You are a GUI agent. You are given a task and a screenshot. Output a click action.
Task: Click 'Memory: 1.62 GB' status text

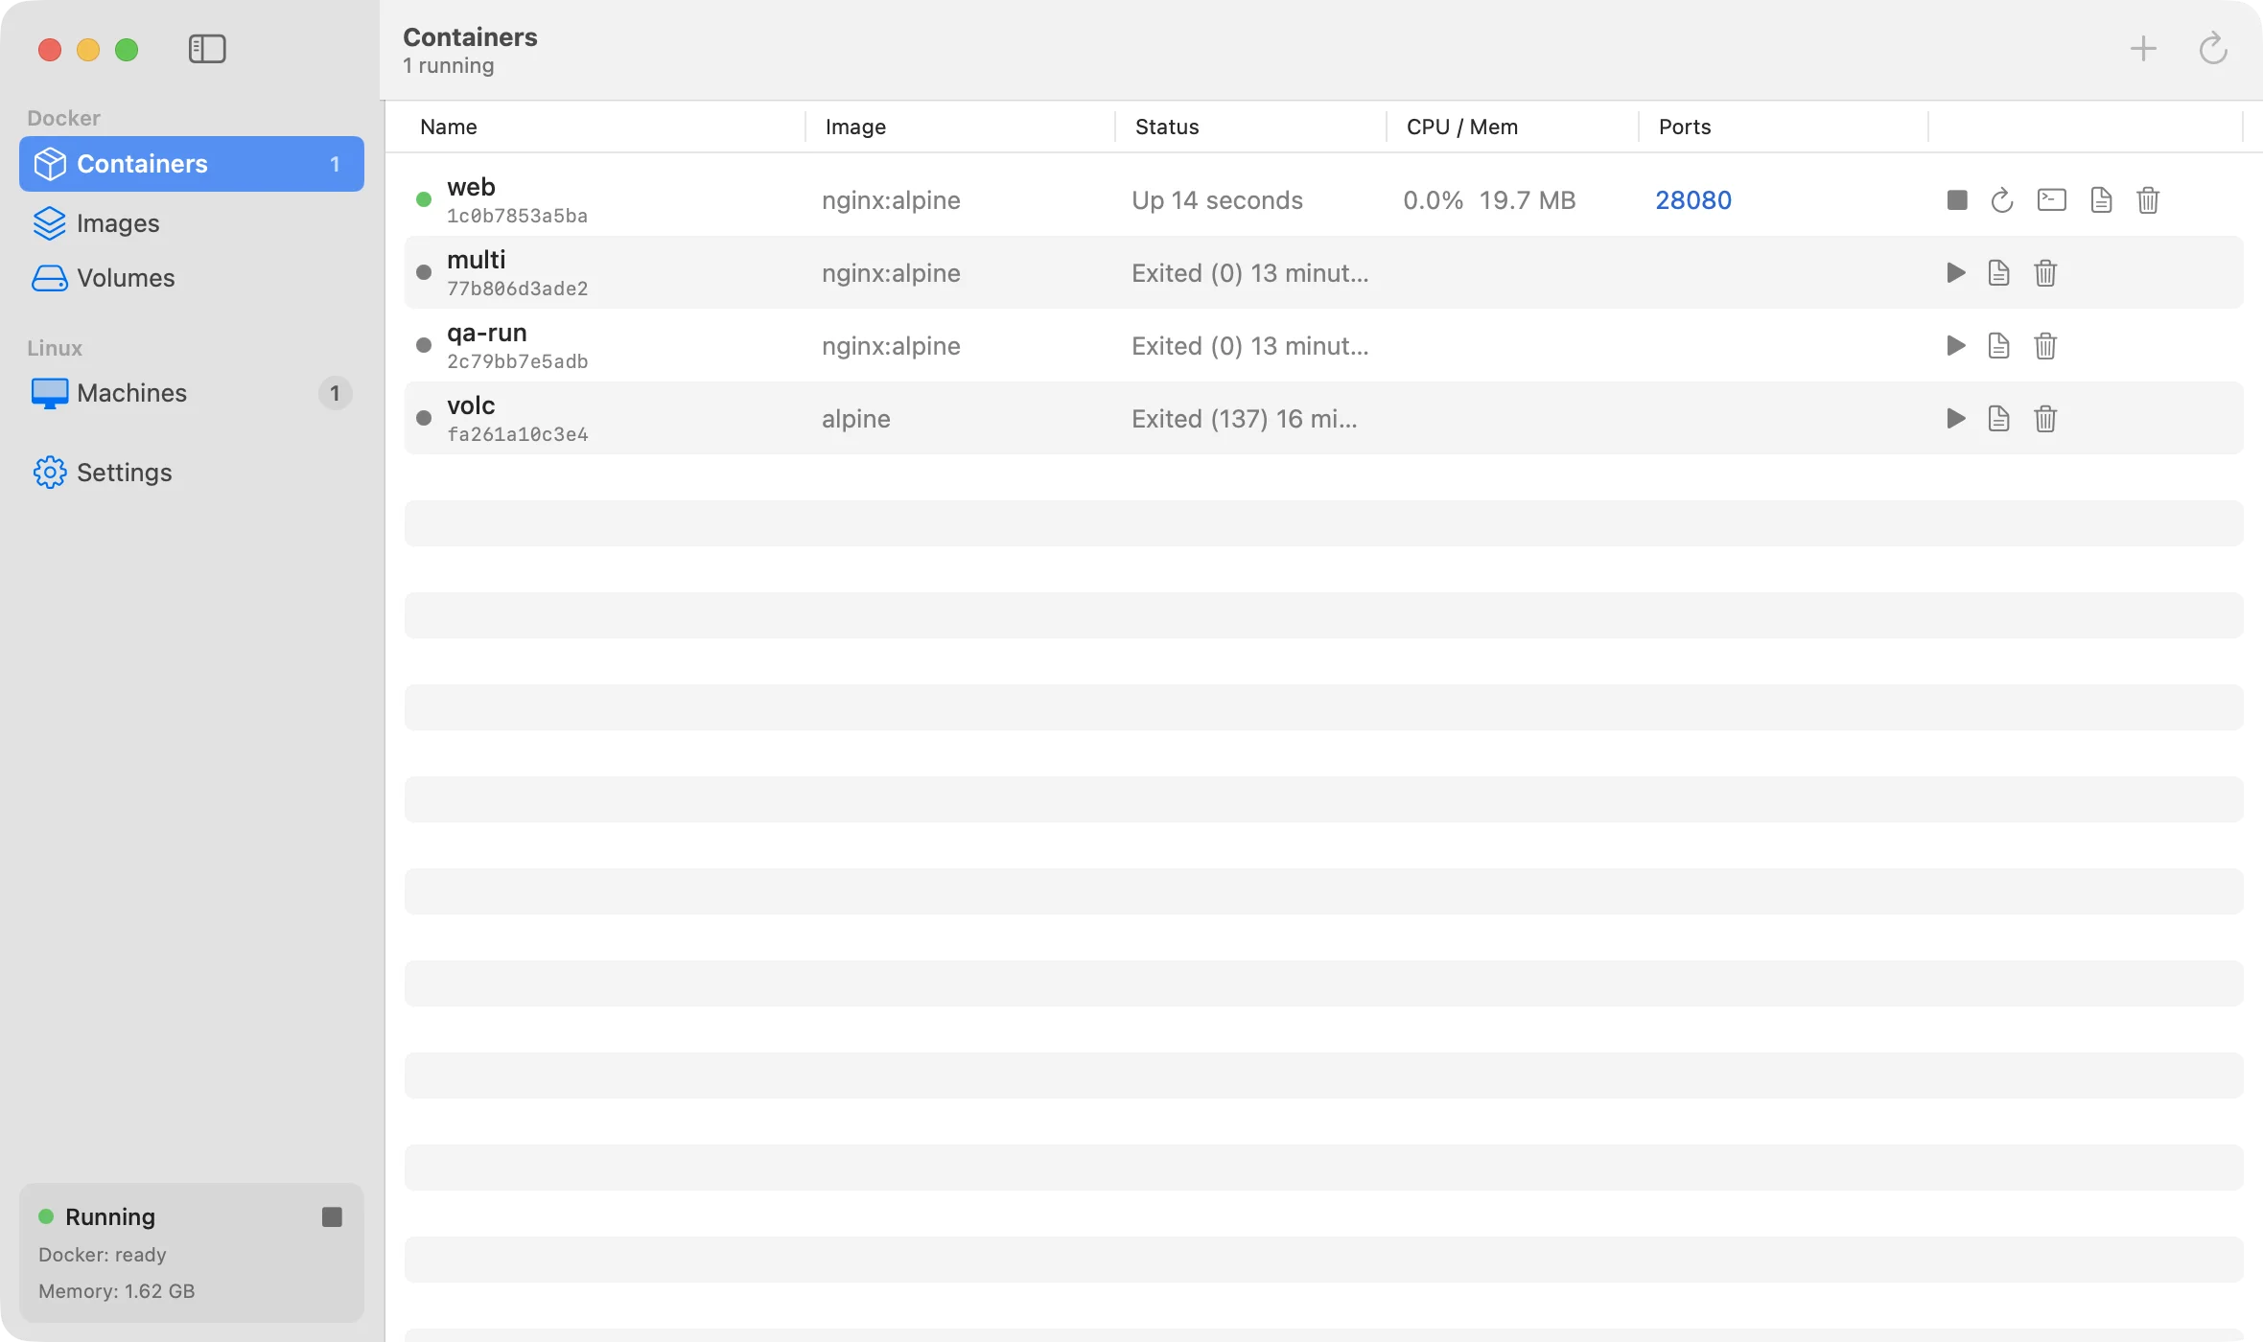[x=116, y=1291]
